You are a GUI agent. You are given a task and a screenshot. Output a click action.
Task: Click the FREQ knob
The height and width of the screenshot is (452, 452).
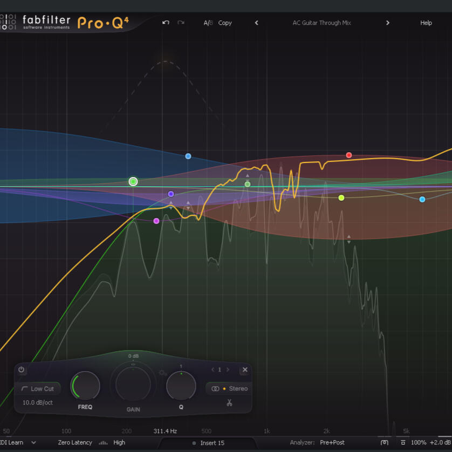(x=85, y=386)
